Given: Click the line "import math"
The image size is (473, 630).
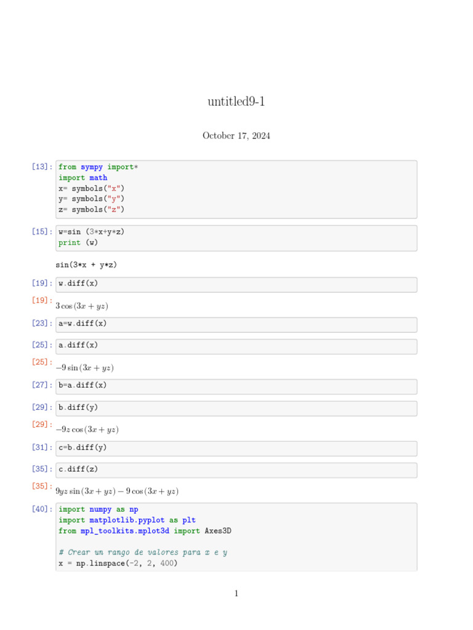Looking at the screenshot, I should coord(83,178).
